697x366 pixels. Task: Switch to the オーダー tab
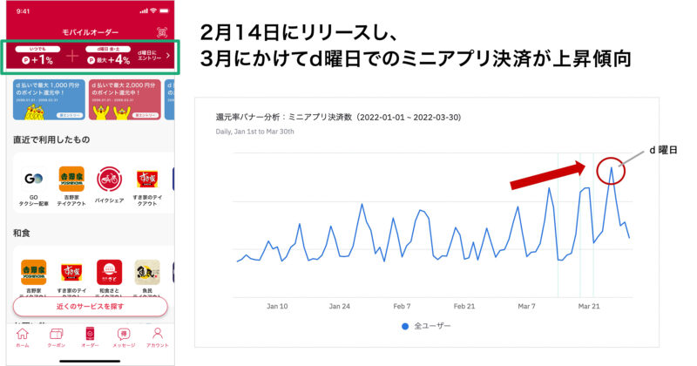[x=90, y=337]
